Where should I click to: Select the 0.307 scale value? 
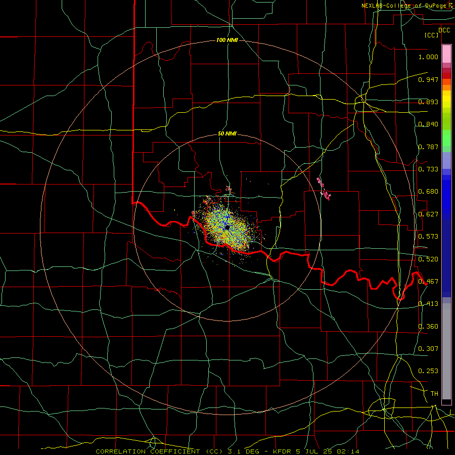pos(428,348)
